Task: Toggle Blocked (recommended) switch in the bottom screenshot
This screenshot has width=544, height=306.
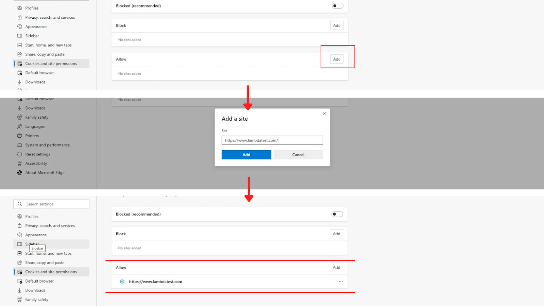Action: [337, 214]
